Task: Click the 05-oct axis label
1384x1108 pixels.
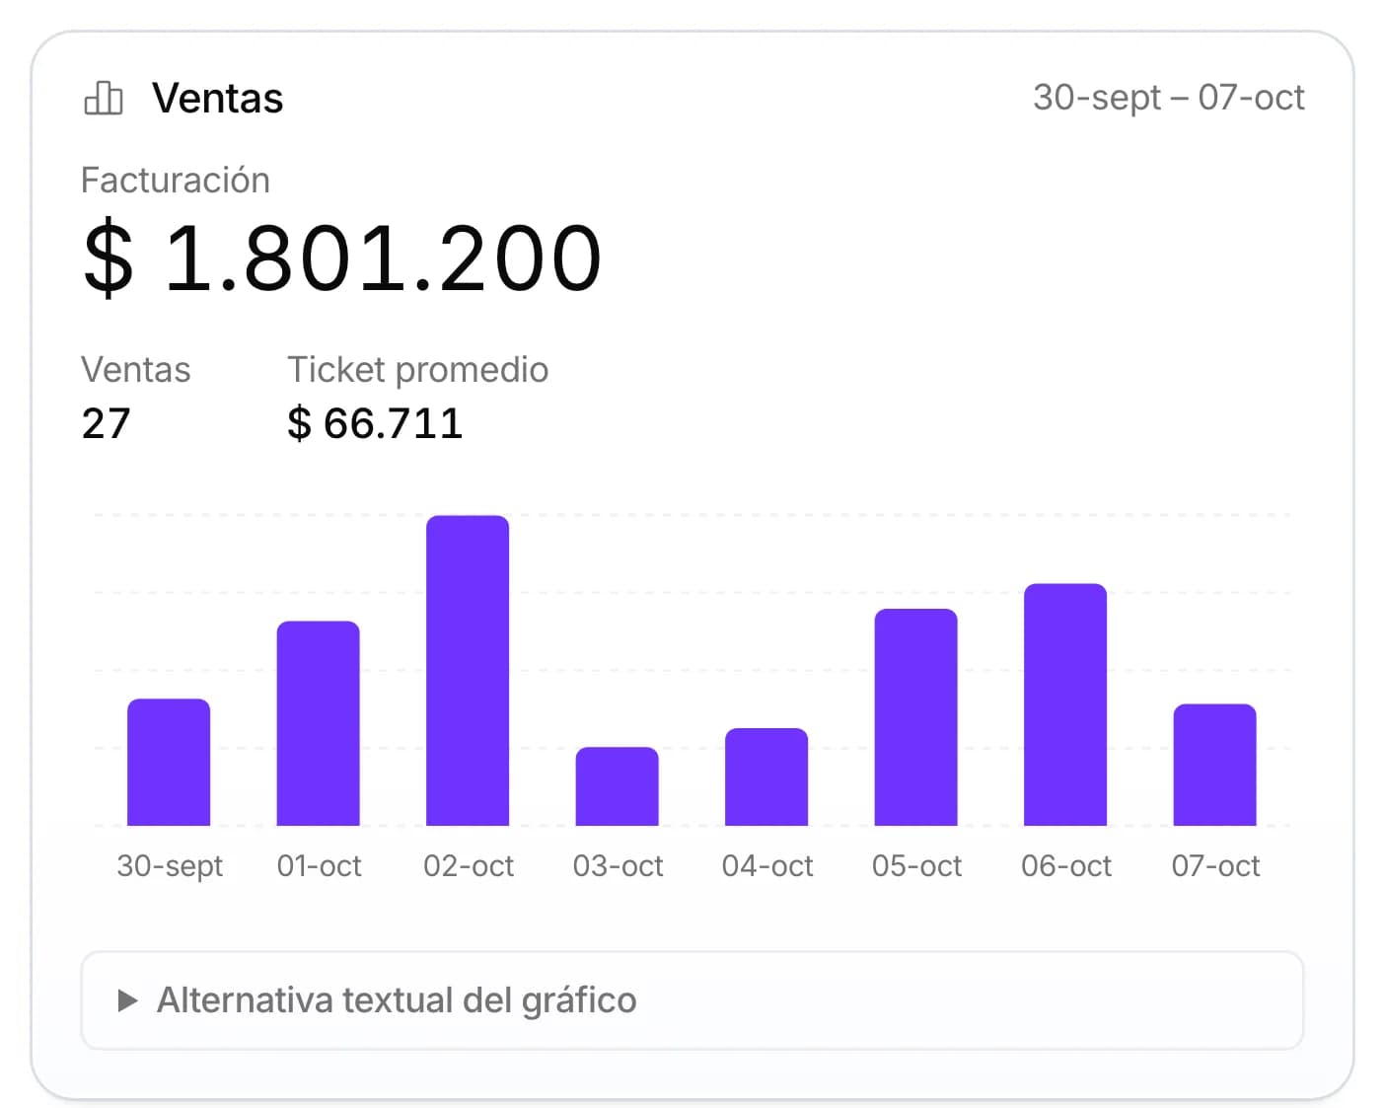Action: coord(917,866)
